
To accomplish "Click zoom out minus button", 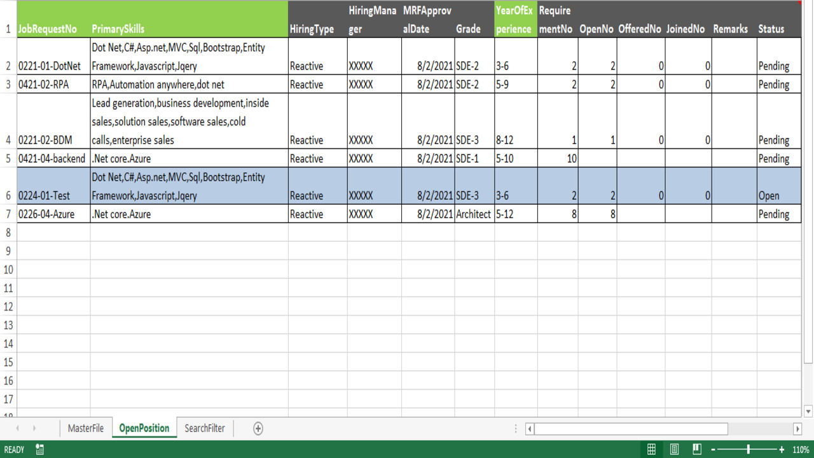I will tap(714, 450).
